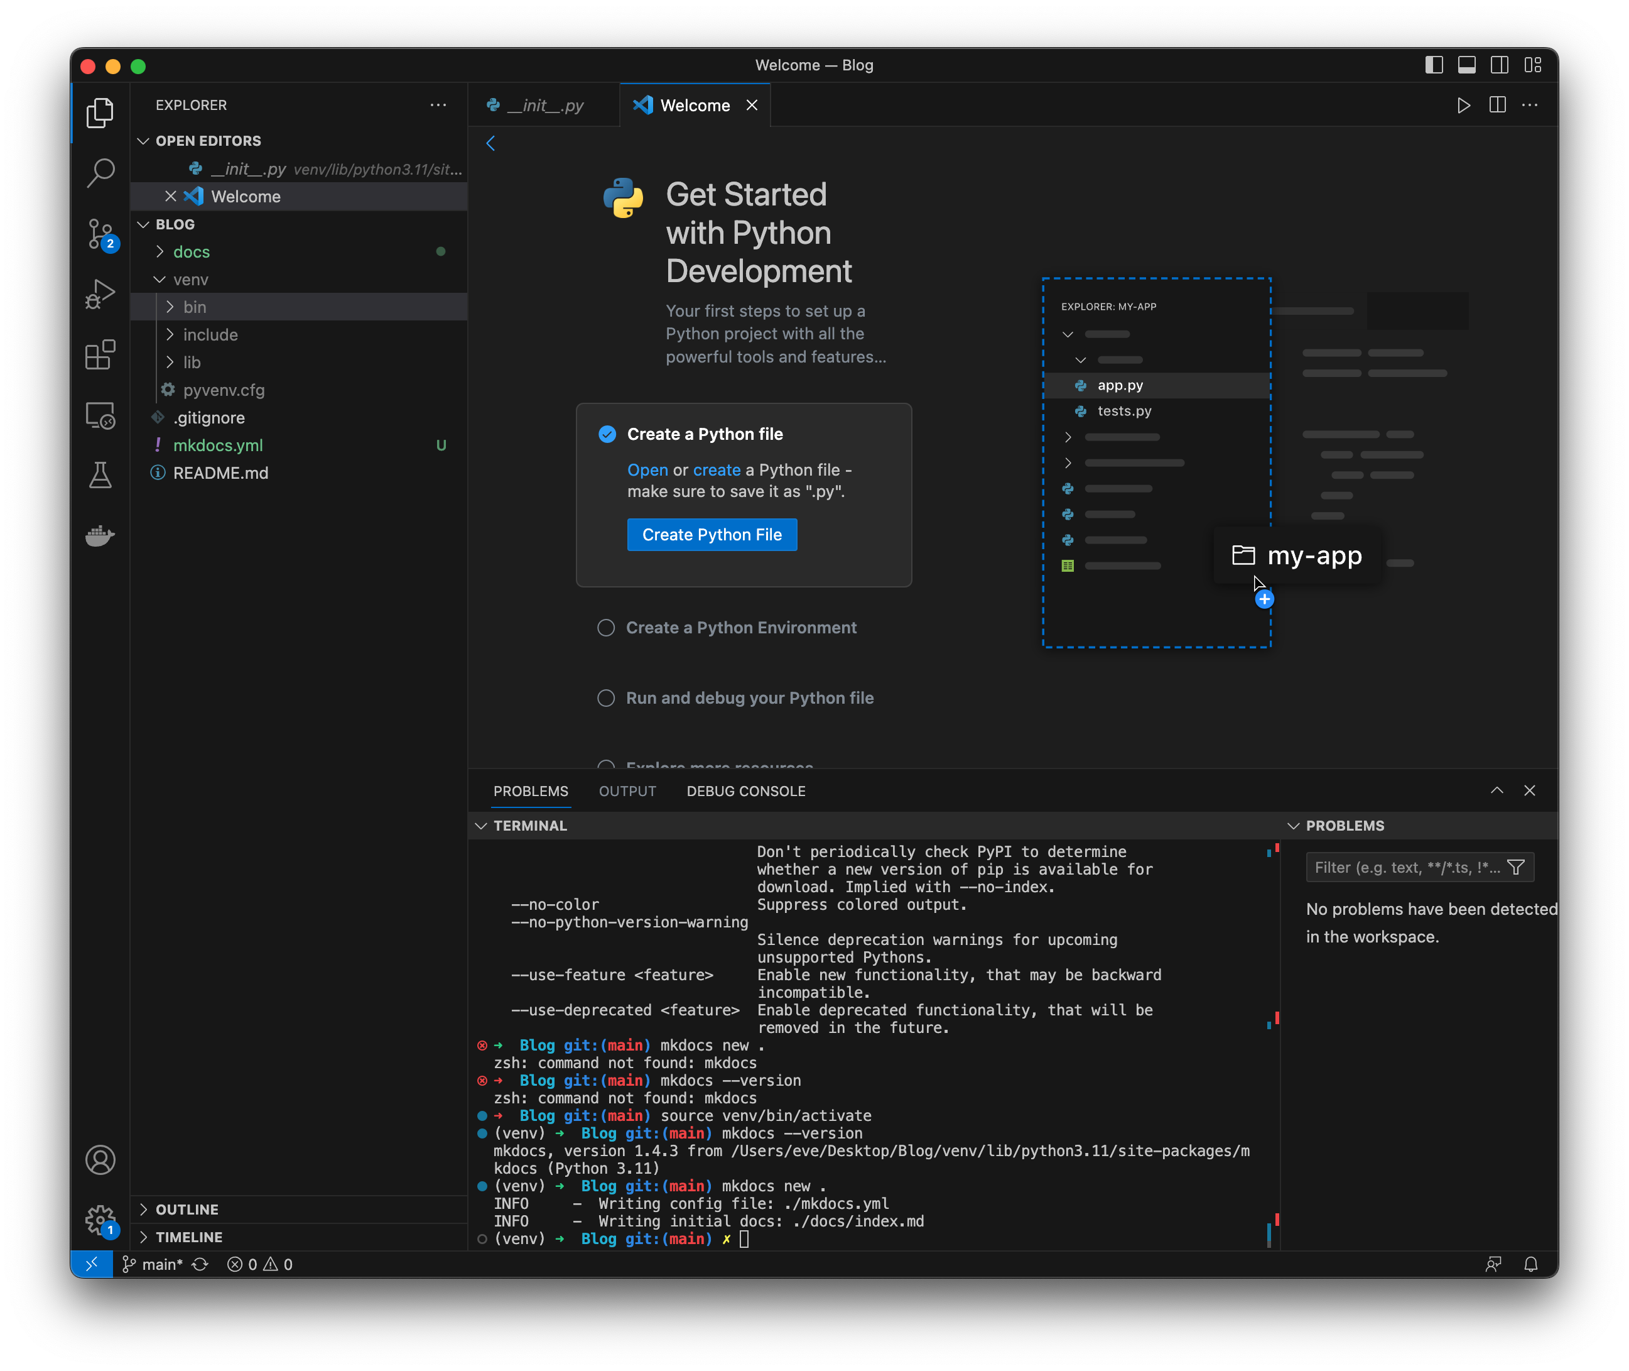Split the editor right icon
Image resolution: width=1629 pixels, height=1371 pixels.
(1497, 105)
